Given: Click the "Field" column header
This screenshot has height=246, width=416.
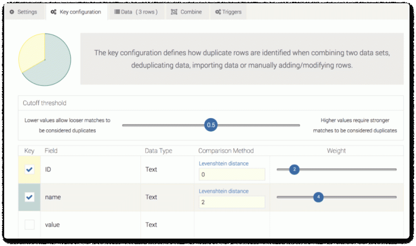Looking at the screenshot, I should coord(51,150).
